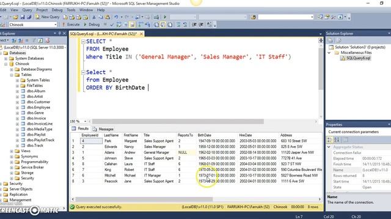
Task: Toggle Include Client Statistics
Action: pos(147,24)
